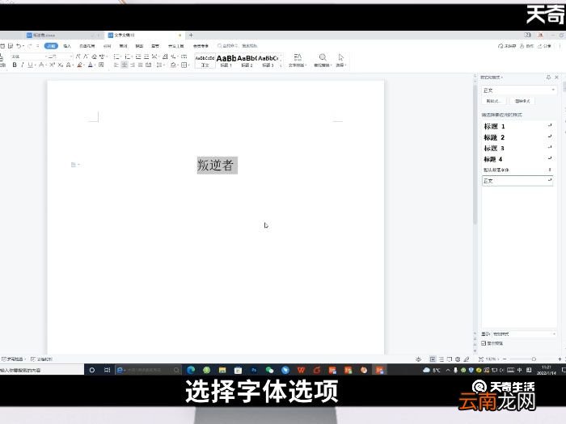Viewport: 566px width, 424px height.
Task: Open the text typesetting tool dropdown
Action: (298, 61)
